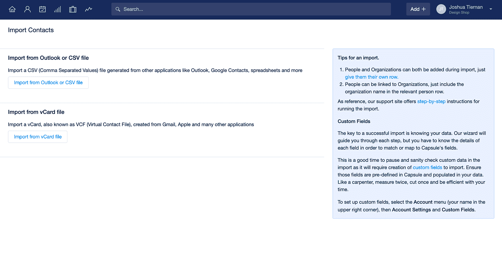The image size is (502, 276).
Task: Click 'Import from Outlook or CSV file' heading
Action: click(48, 58)
